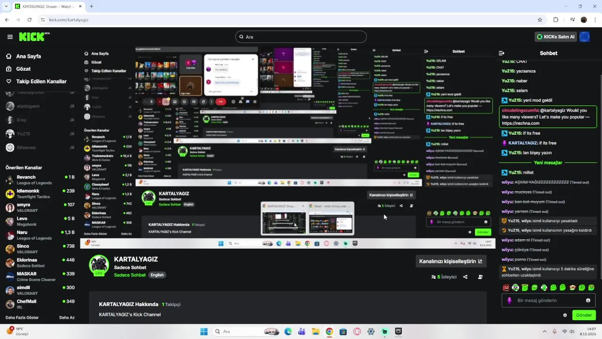
Task: Open recommended channel Sinco
Action: click(x=40, y=249)
